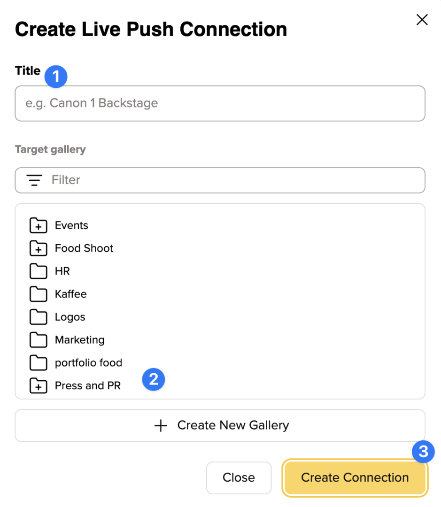Close the dialog with the X icon
The width and height of the screenshot is (441, 507).
click(422, 20)
